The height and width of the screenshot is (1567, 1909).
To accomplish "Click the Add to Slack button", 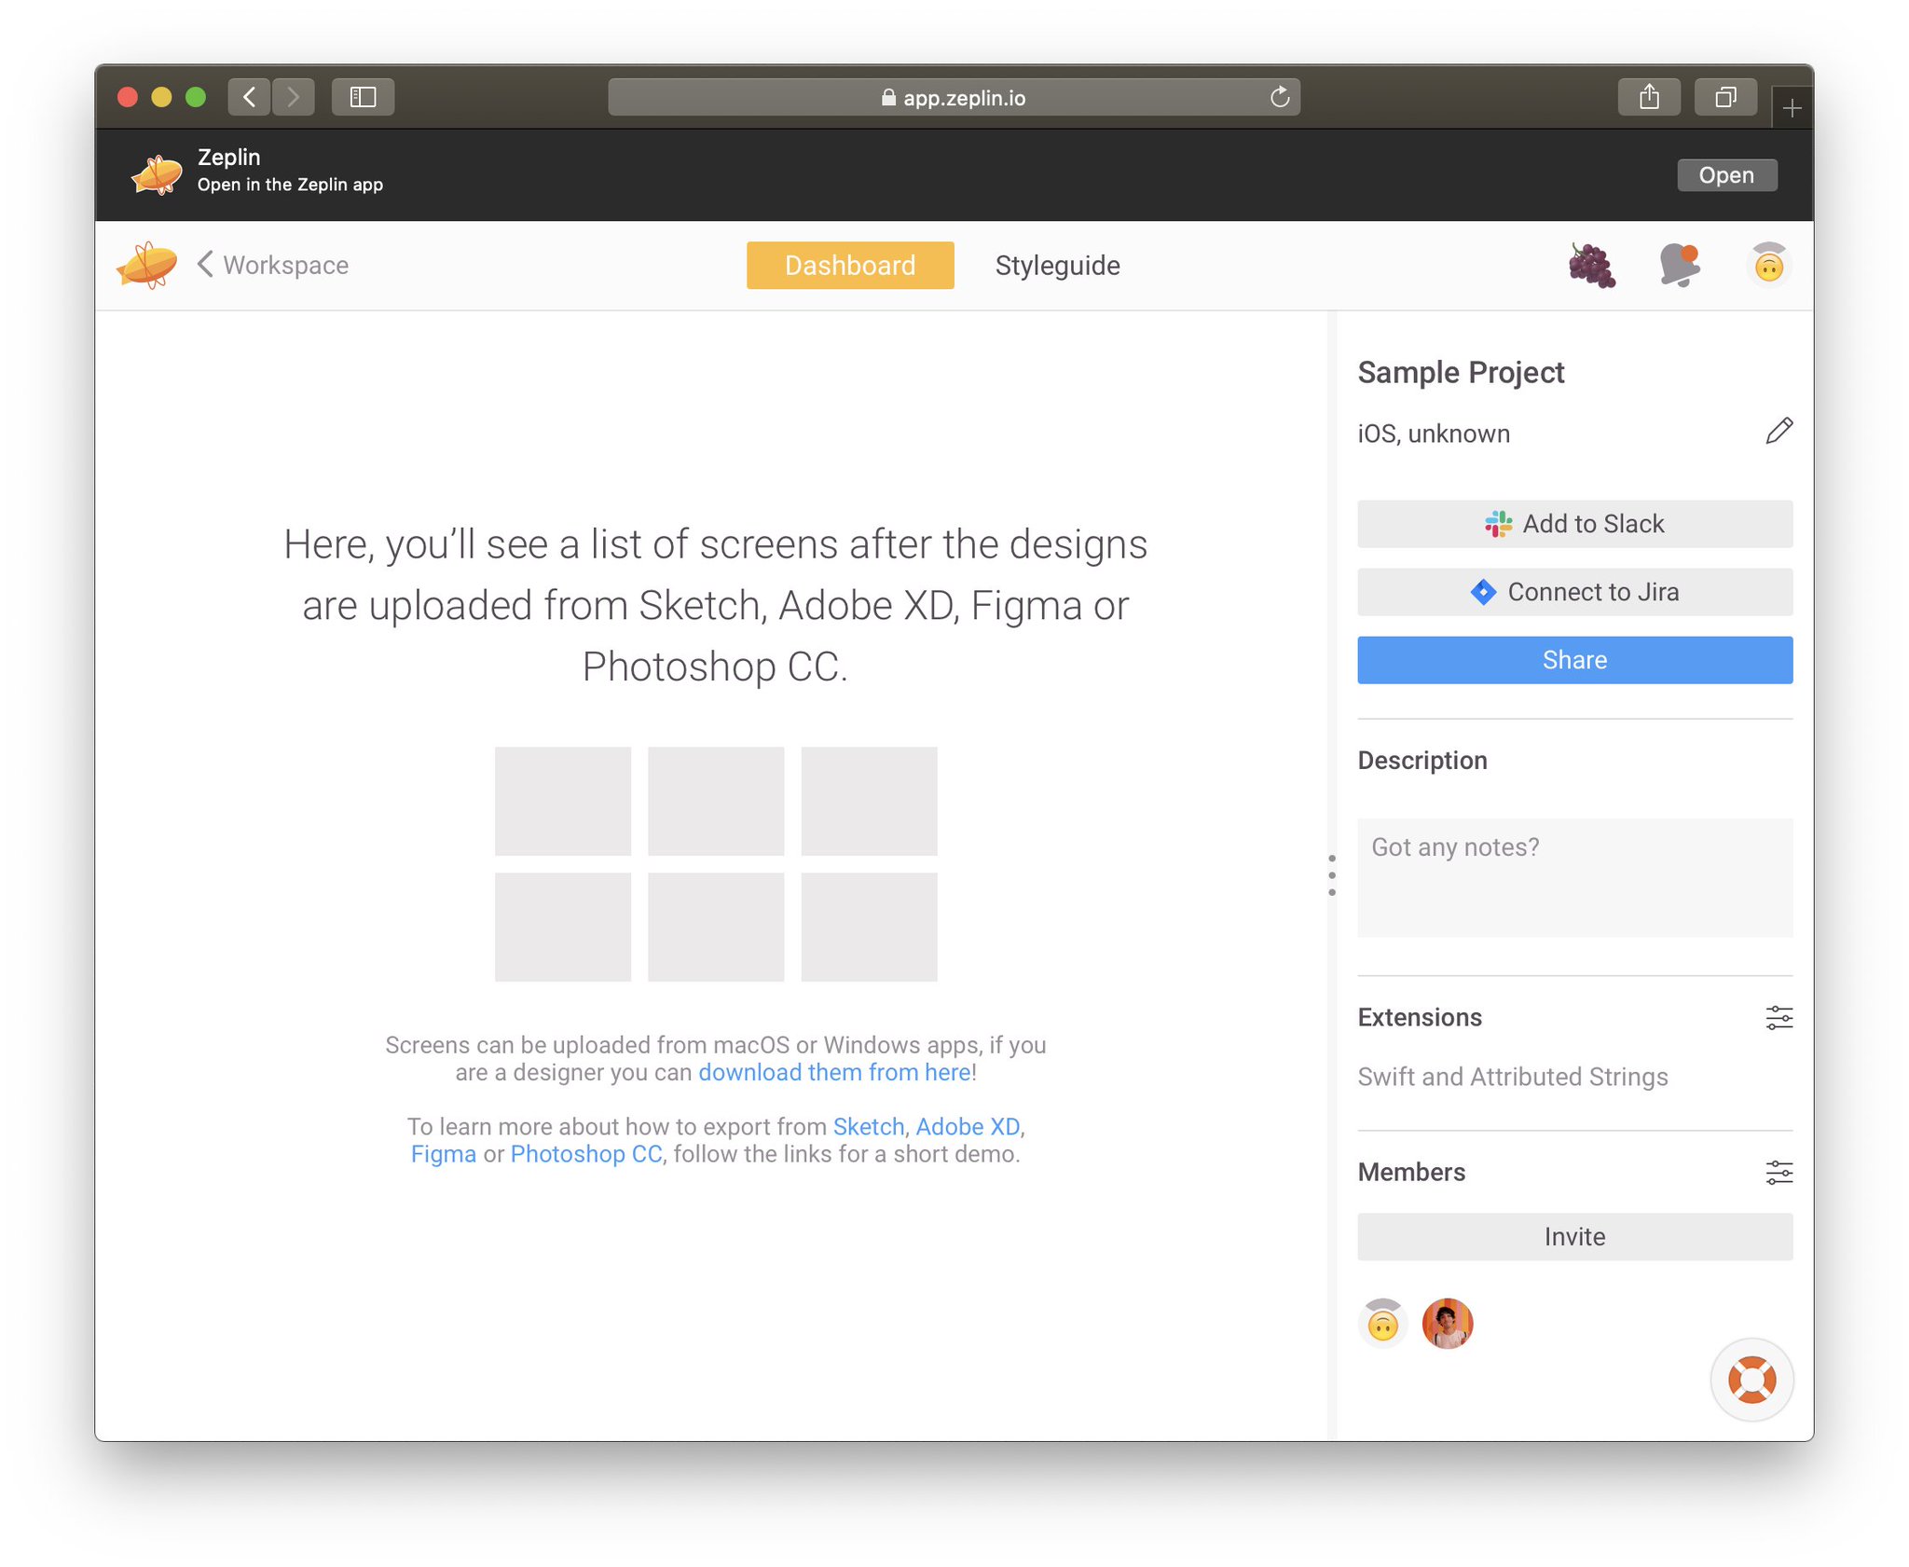I will click(1573, 524).
